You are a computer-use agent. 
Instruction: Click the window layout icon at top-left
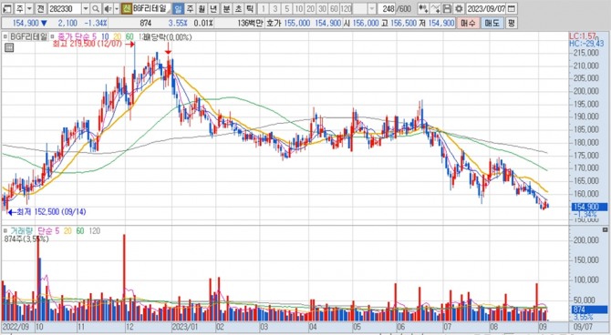click(7, 8)
